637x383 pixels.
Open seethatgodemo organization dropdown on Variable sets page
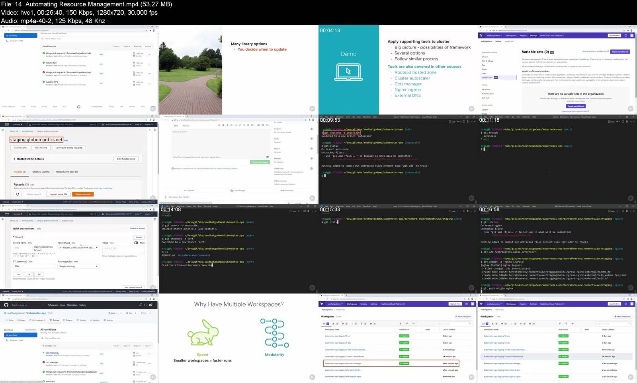[x=494, y=35]
